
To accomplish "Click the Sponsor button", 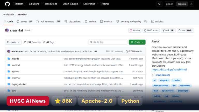I will pyautogui.click(x=135, y=30).
